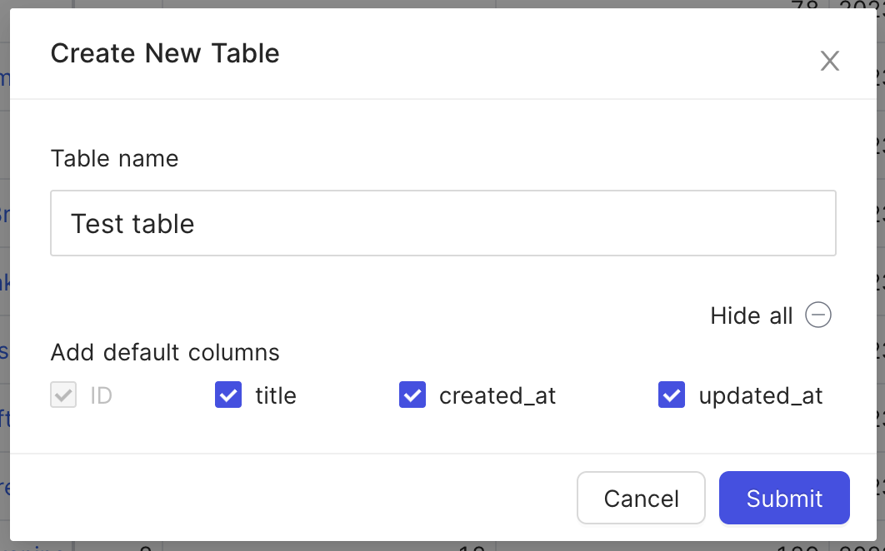The height and width of the screenshot is (551, 885).
Task: Uncheck the title default column
Action: 227,395
